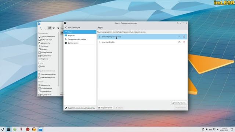Click the red circular taskbar icon
Screen dimensions: 235x132
(x=28, y=129)
